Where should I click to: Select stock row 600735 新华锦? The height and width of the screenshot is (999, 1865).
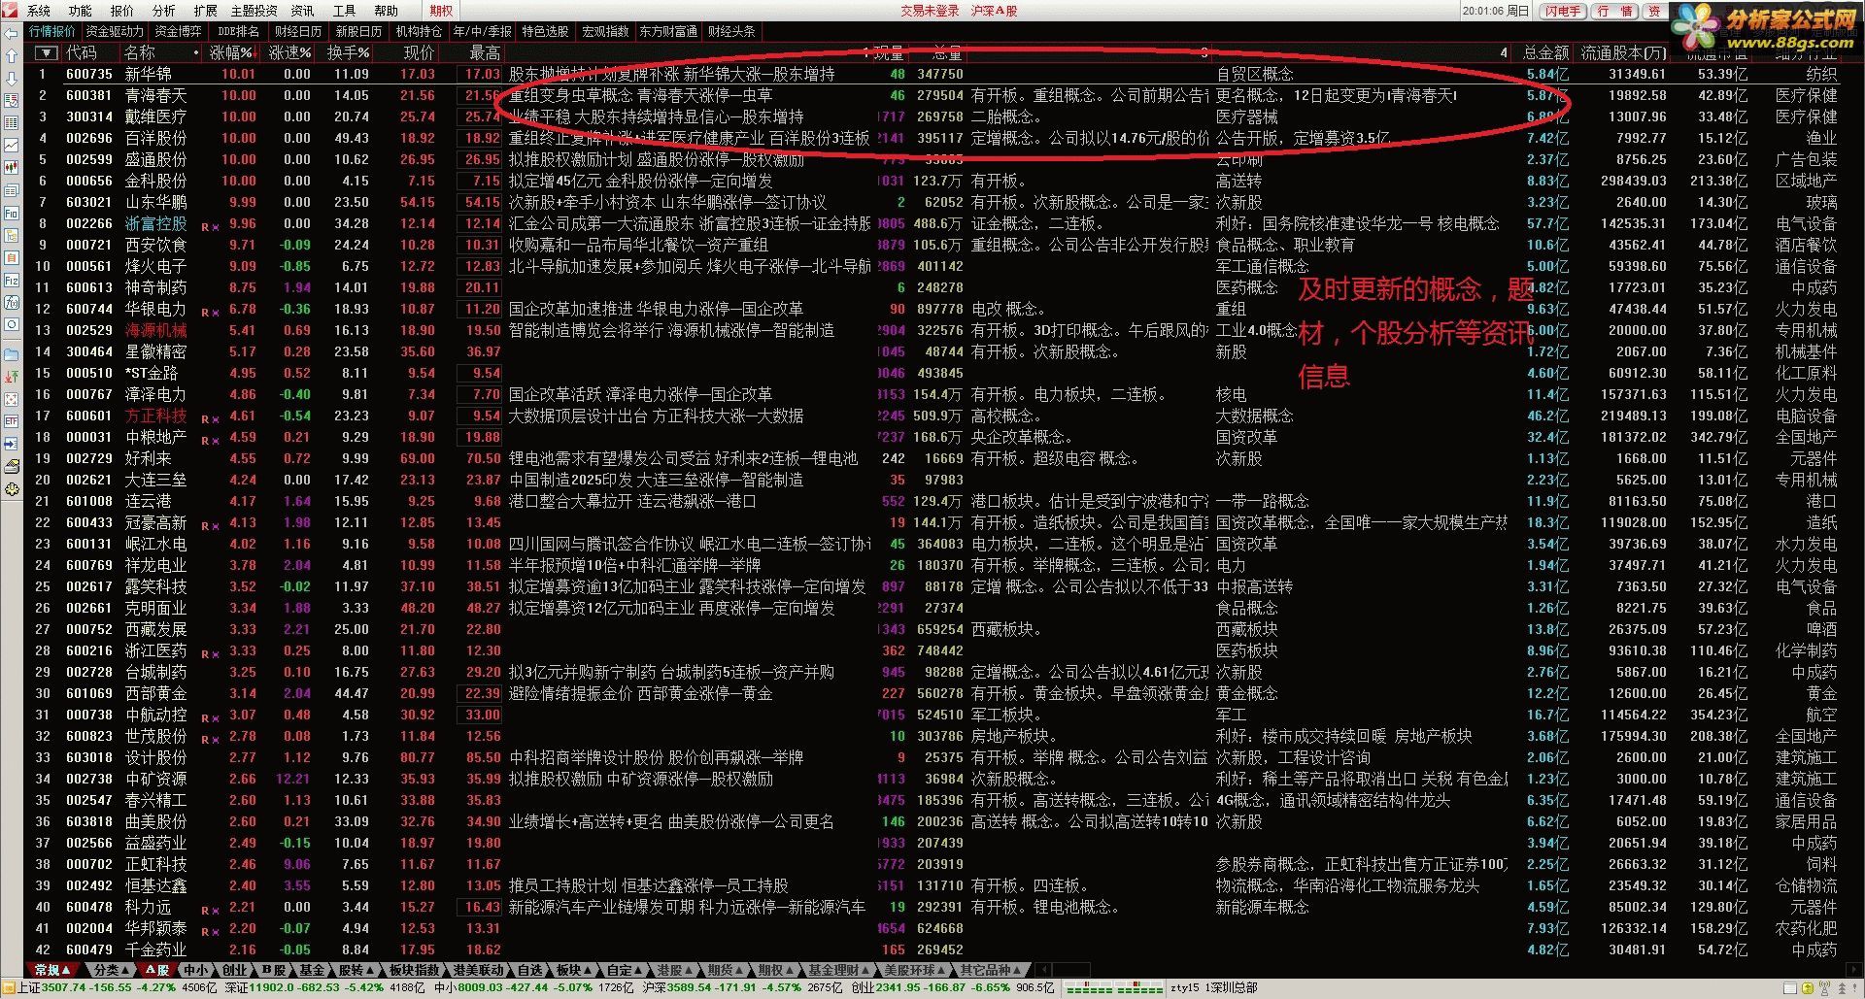(x=932, y=74)
